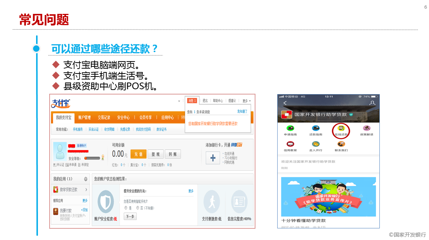Switch to the 账户管理 tab
429x240 pixels.
point(85,117)
